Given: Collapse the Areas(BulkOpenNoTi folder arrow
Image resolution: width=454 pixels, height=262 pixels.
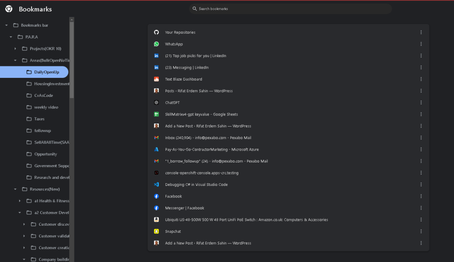Looking at the screenshot, I should (16, 60).
